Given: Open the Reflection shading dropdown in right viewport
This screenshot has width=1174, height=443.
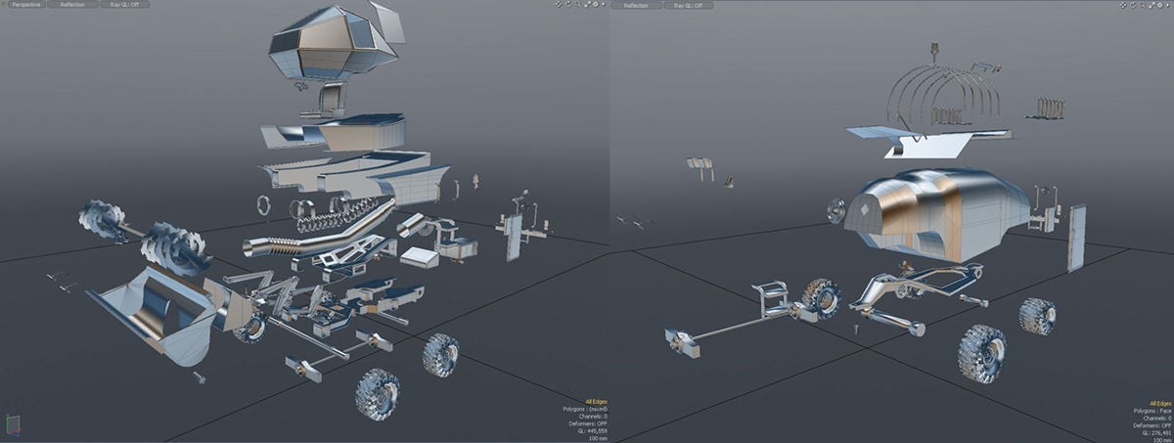Looking at the screenshot, I should coord(636,6).
